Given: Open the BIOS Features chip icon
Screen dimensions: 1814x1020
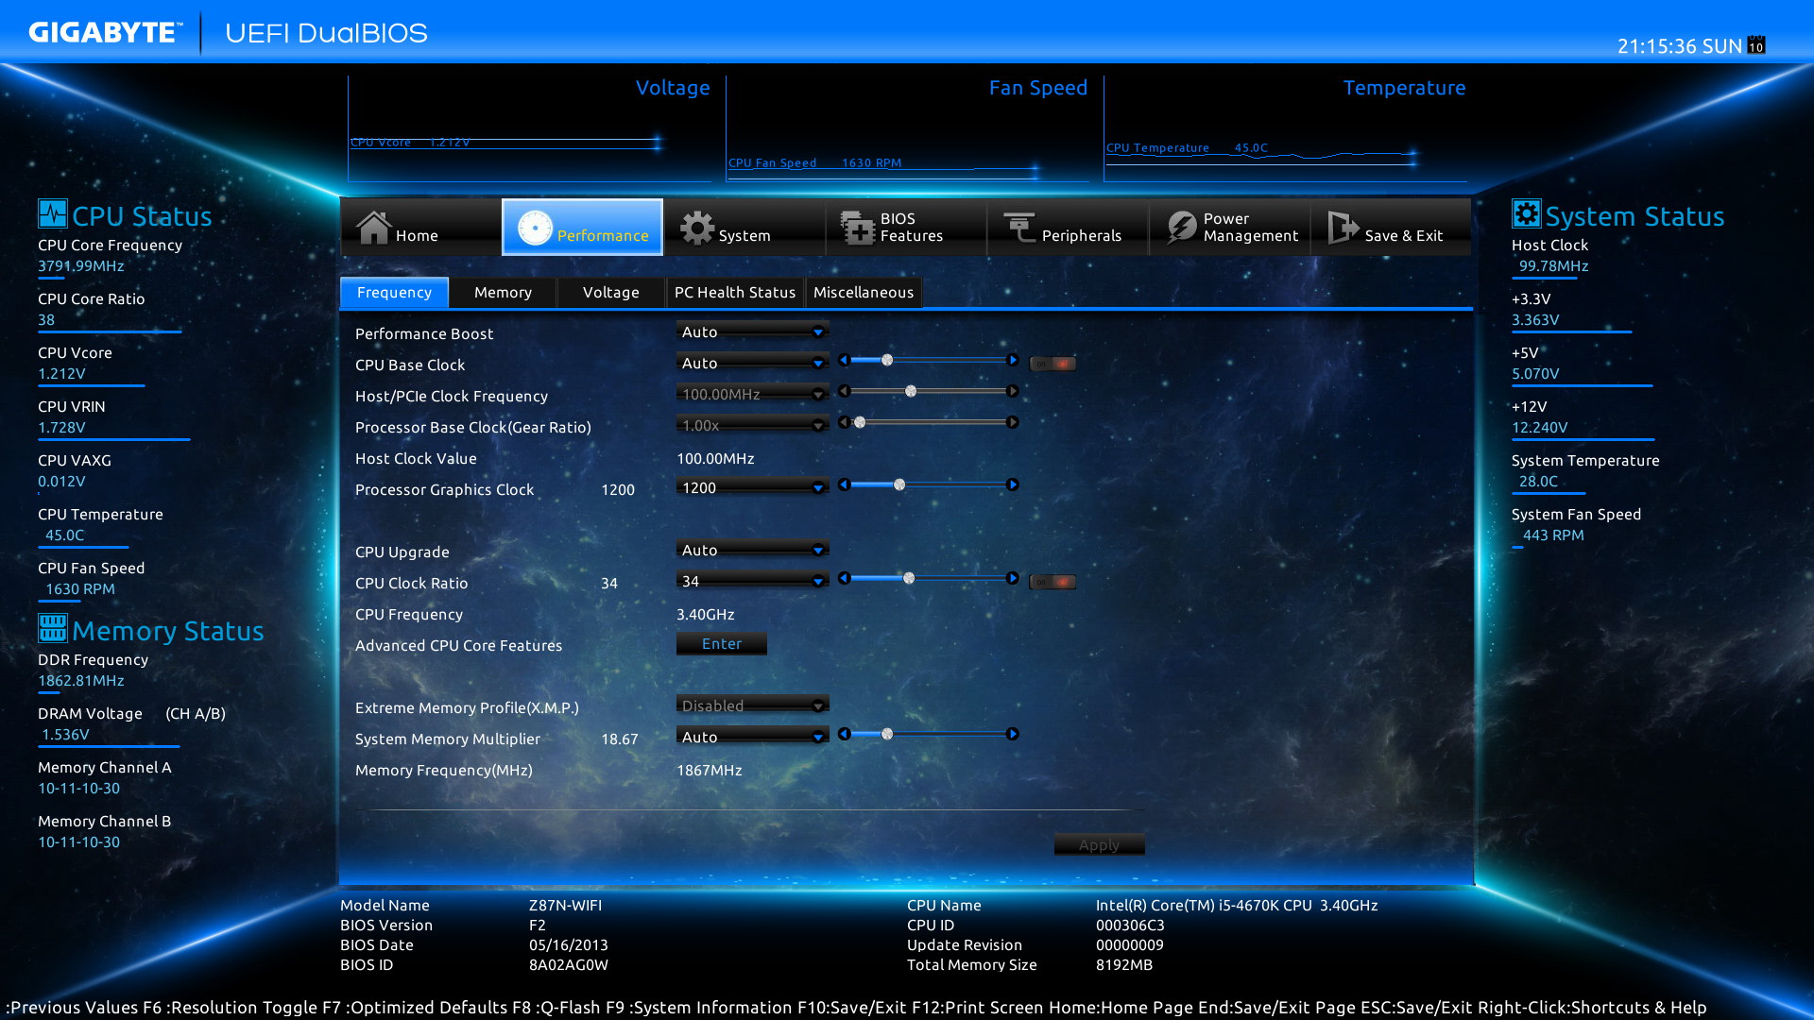Looking at the screenshot, I should [x=858, y=228].
